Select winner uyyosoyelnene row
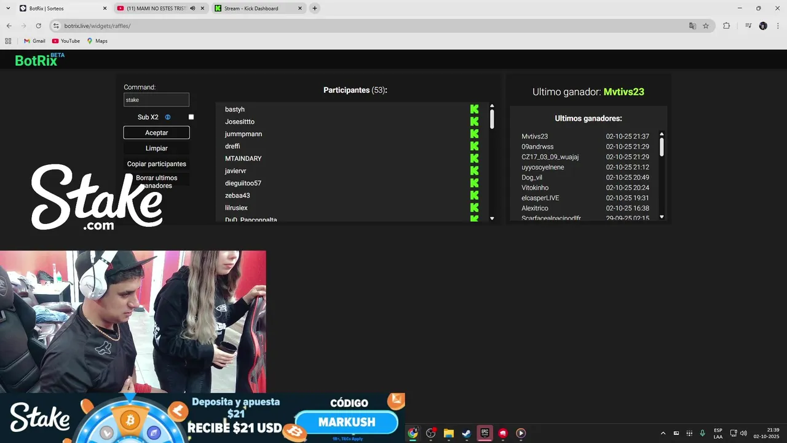Screen dimensions: 787x443 [x=585, y=167]
